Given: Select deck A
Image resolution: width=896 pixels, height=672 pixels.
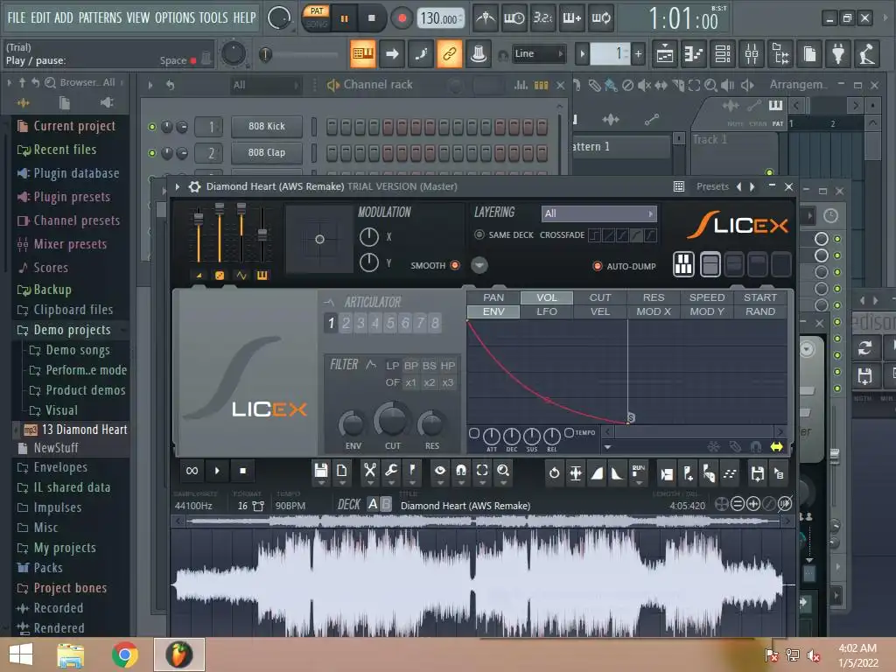Looking at the screenshot, I should tap(373, 504).
